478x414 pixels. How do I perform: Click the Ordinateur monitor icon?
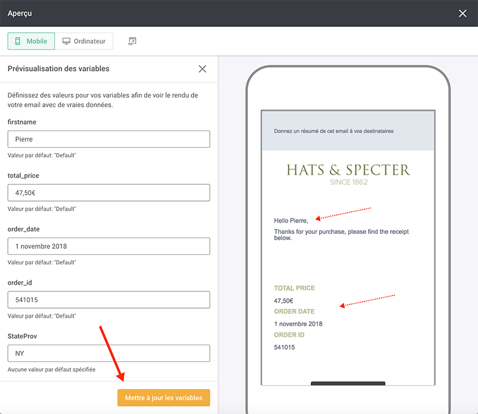click(x=66, y=41)
